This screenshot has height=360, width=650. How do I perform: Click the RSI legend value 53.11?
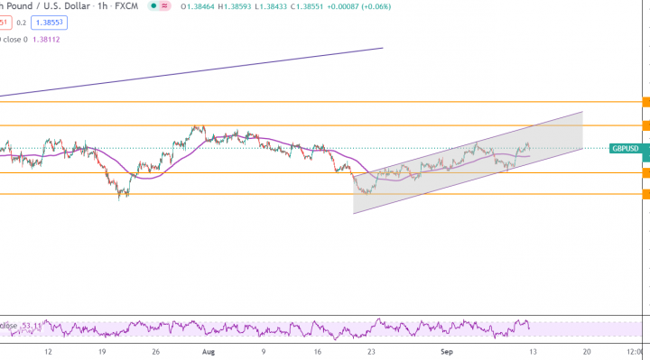[x=32, y=326]
